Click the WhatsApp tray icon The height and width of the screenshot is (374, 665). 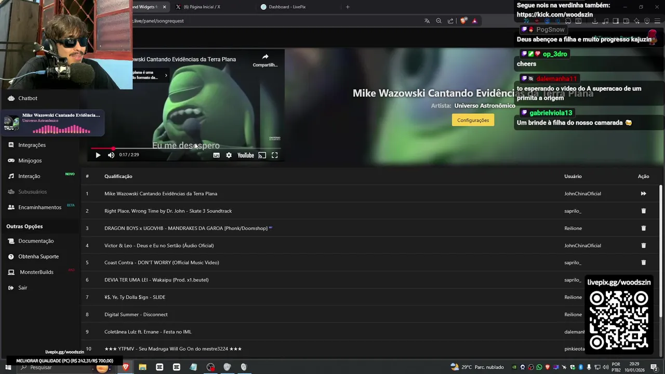539,367
